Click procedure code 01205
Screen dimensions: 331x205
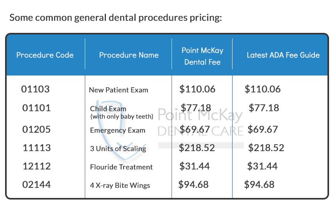pos(36,129)
